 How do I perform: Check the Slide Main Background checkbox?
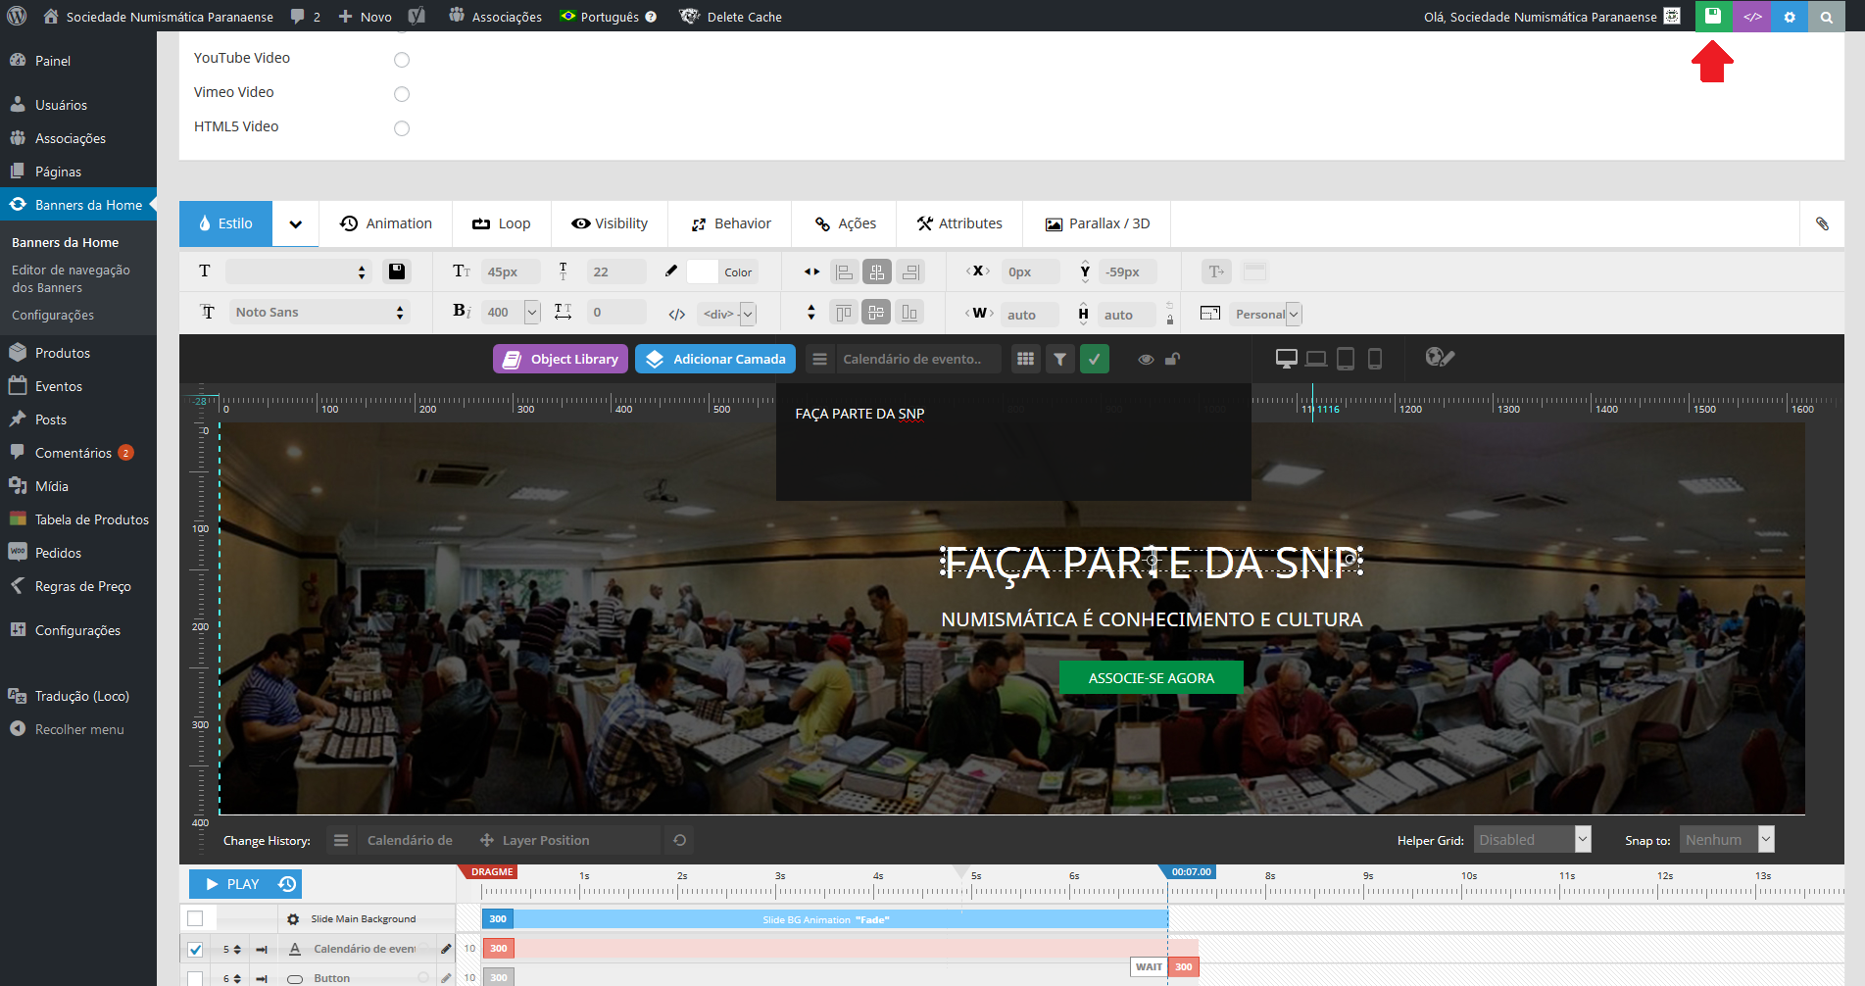click(x=195, y=918)
